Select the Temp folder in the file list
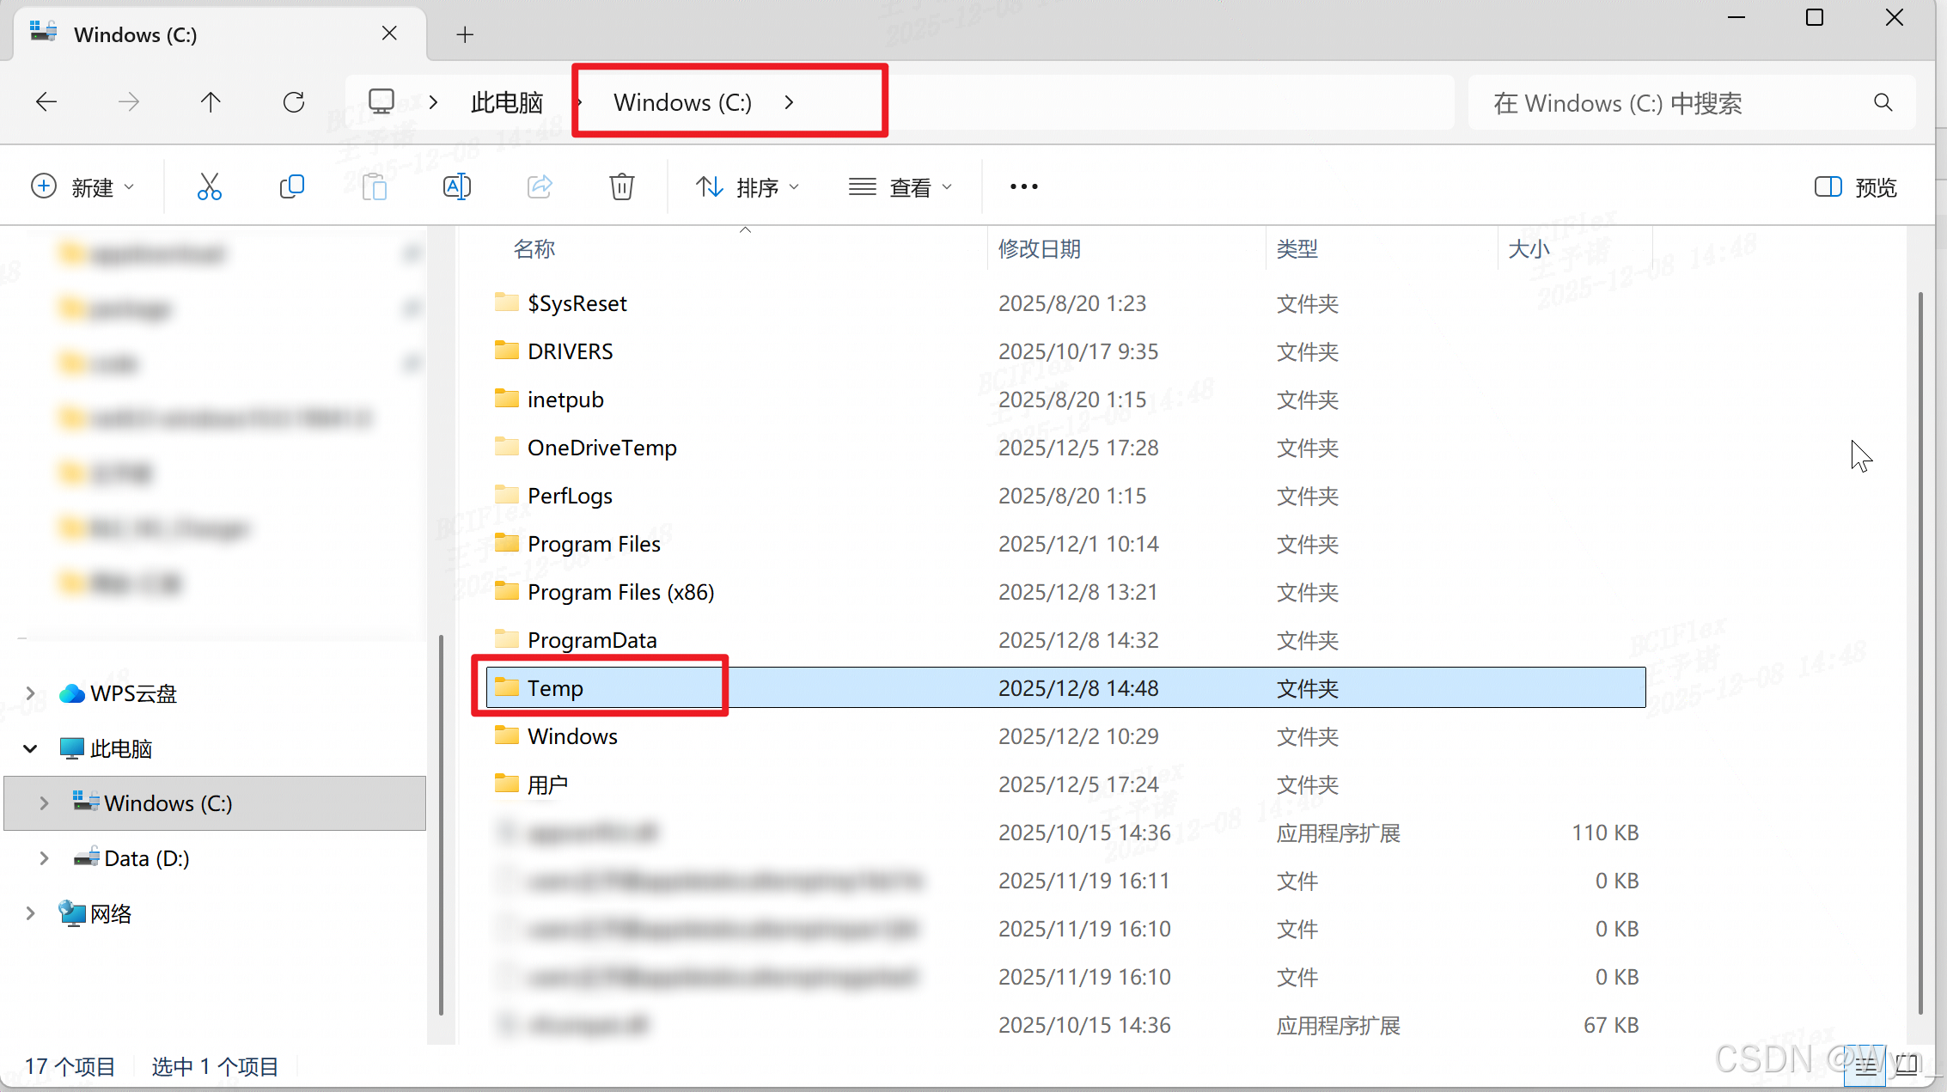 tap(555, 687)
